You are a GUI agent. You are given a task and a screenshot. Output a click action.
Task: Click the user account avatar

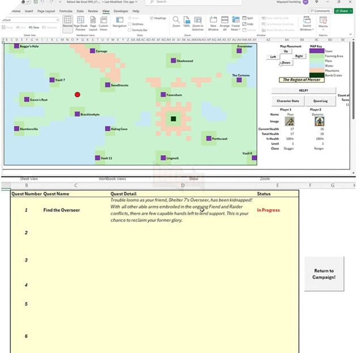305,2
